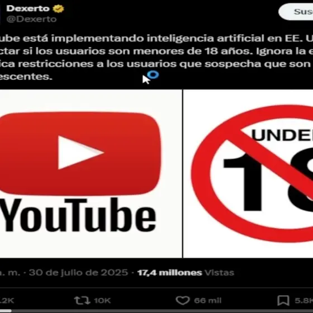313x313 pixels.
Task: Click the 5.8K bookmarks count
Action: coord(304,301)
